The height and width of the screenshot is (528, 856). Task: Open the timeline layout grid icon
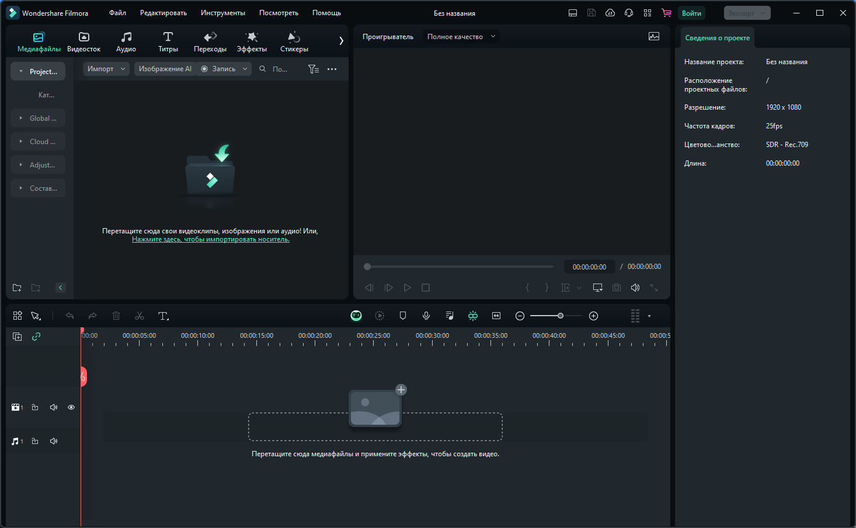(x=18, y=316)
